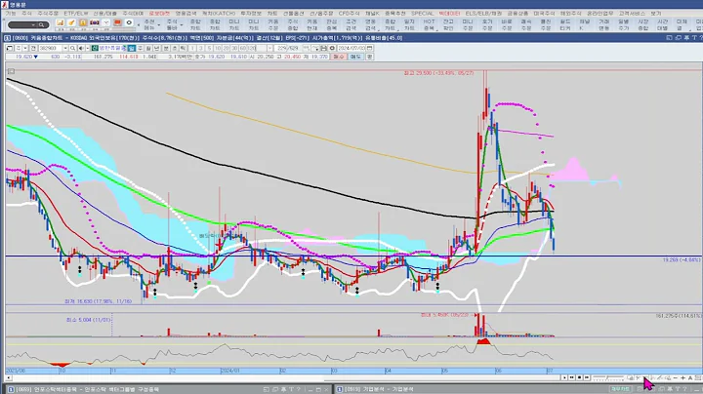Screen dimensions: 703x394
Task: Click the minus zoom-out icon at the chart bottom
Action: (676, 377)
